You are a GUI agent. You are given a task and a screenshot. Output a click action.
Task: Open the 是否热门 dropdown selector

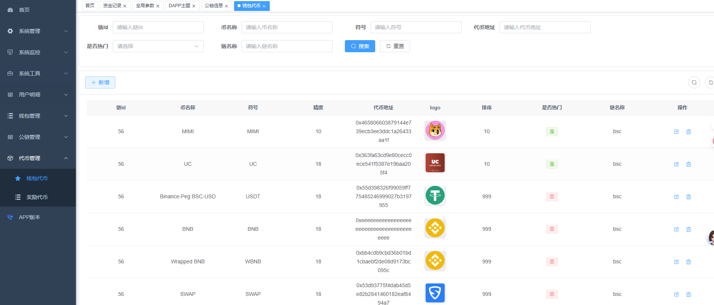pyautogui.click(x=158, y=46)
